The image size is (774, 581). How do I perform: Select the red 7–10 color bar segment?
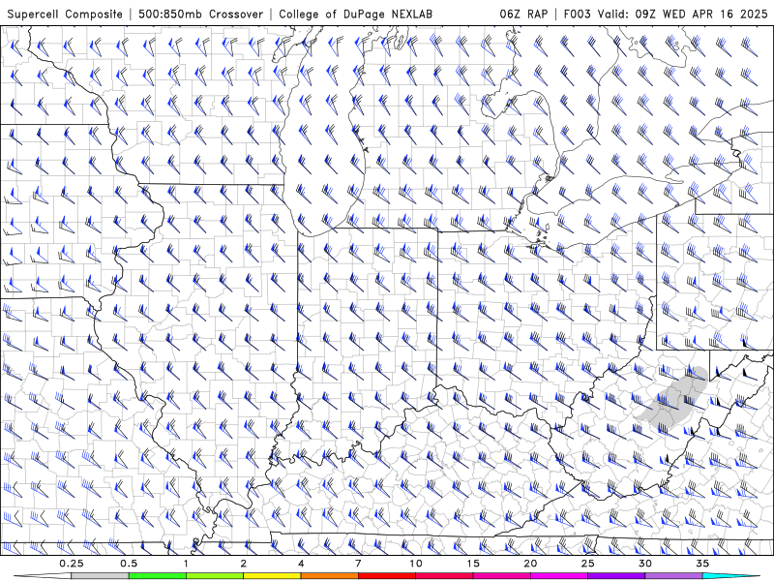click(387, 576)
